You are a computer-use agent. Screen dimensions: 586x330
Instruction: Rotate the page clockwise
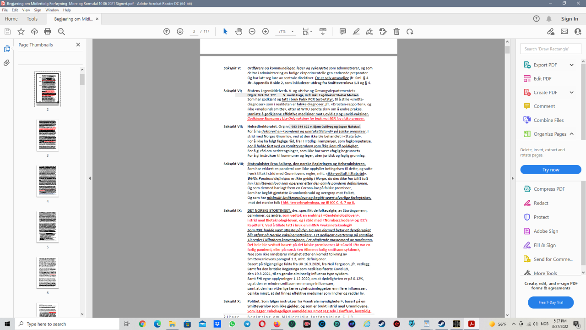[x=410, y=32]
